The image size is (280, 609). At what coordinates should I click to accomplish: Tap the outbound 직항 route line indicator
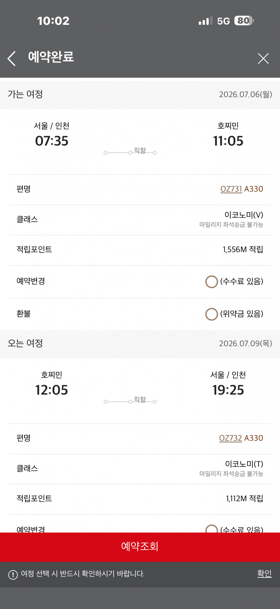(x=130, y=152)
